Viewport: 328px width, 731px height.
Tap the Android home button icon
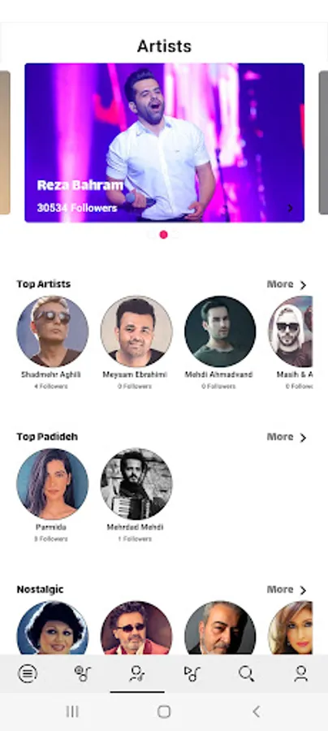tap(164, 712)
